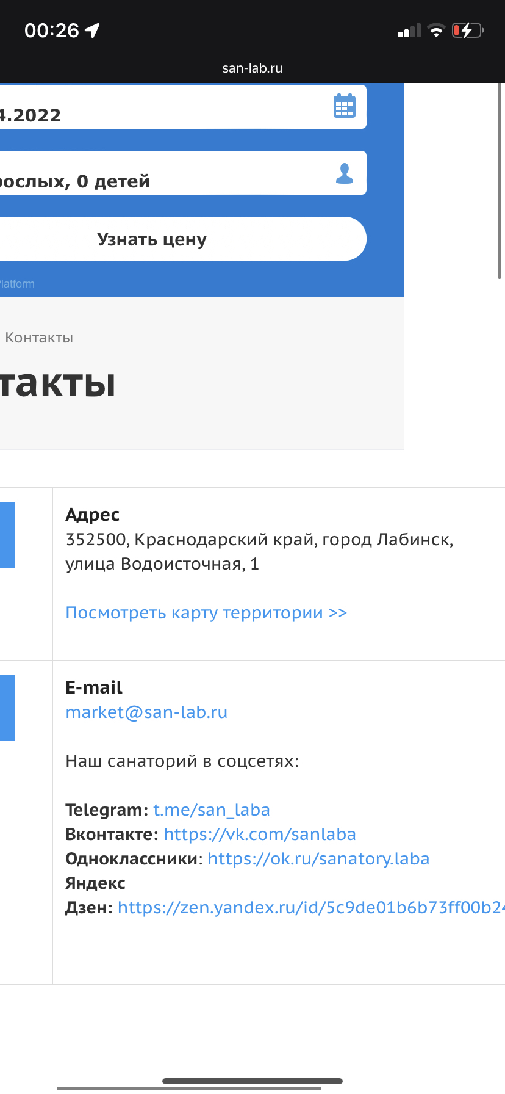Viewport: 505px width, 1094px height.
Task: Open the calendar date picker icon
Action: 345,106
